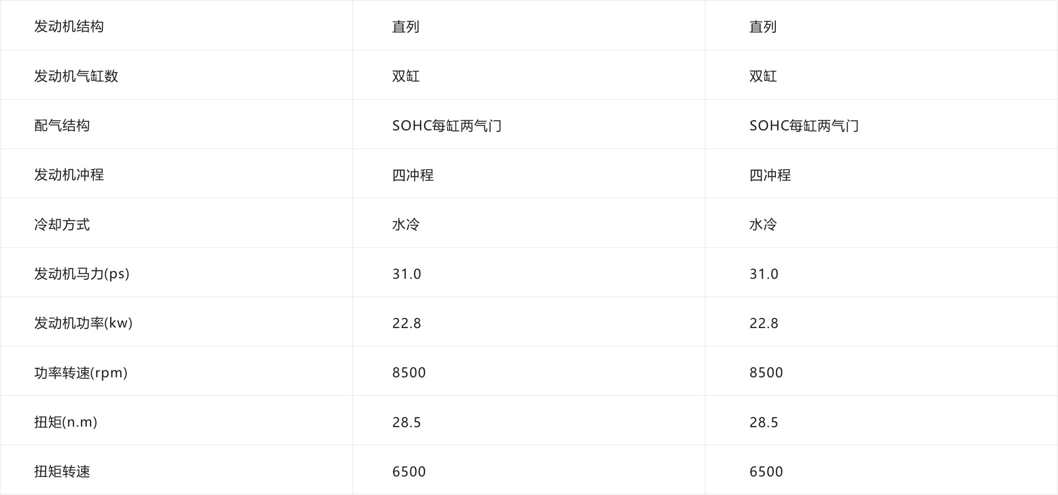1058x495 pixels.
Task: Click 31.0 value in right column
Action: click(x=764, y=274)
